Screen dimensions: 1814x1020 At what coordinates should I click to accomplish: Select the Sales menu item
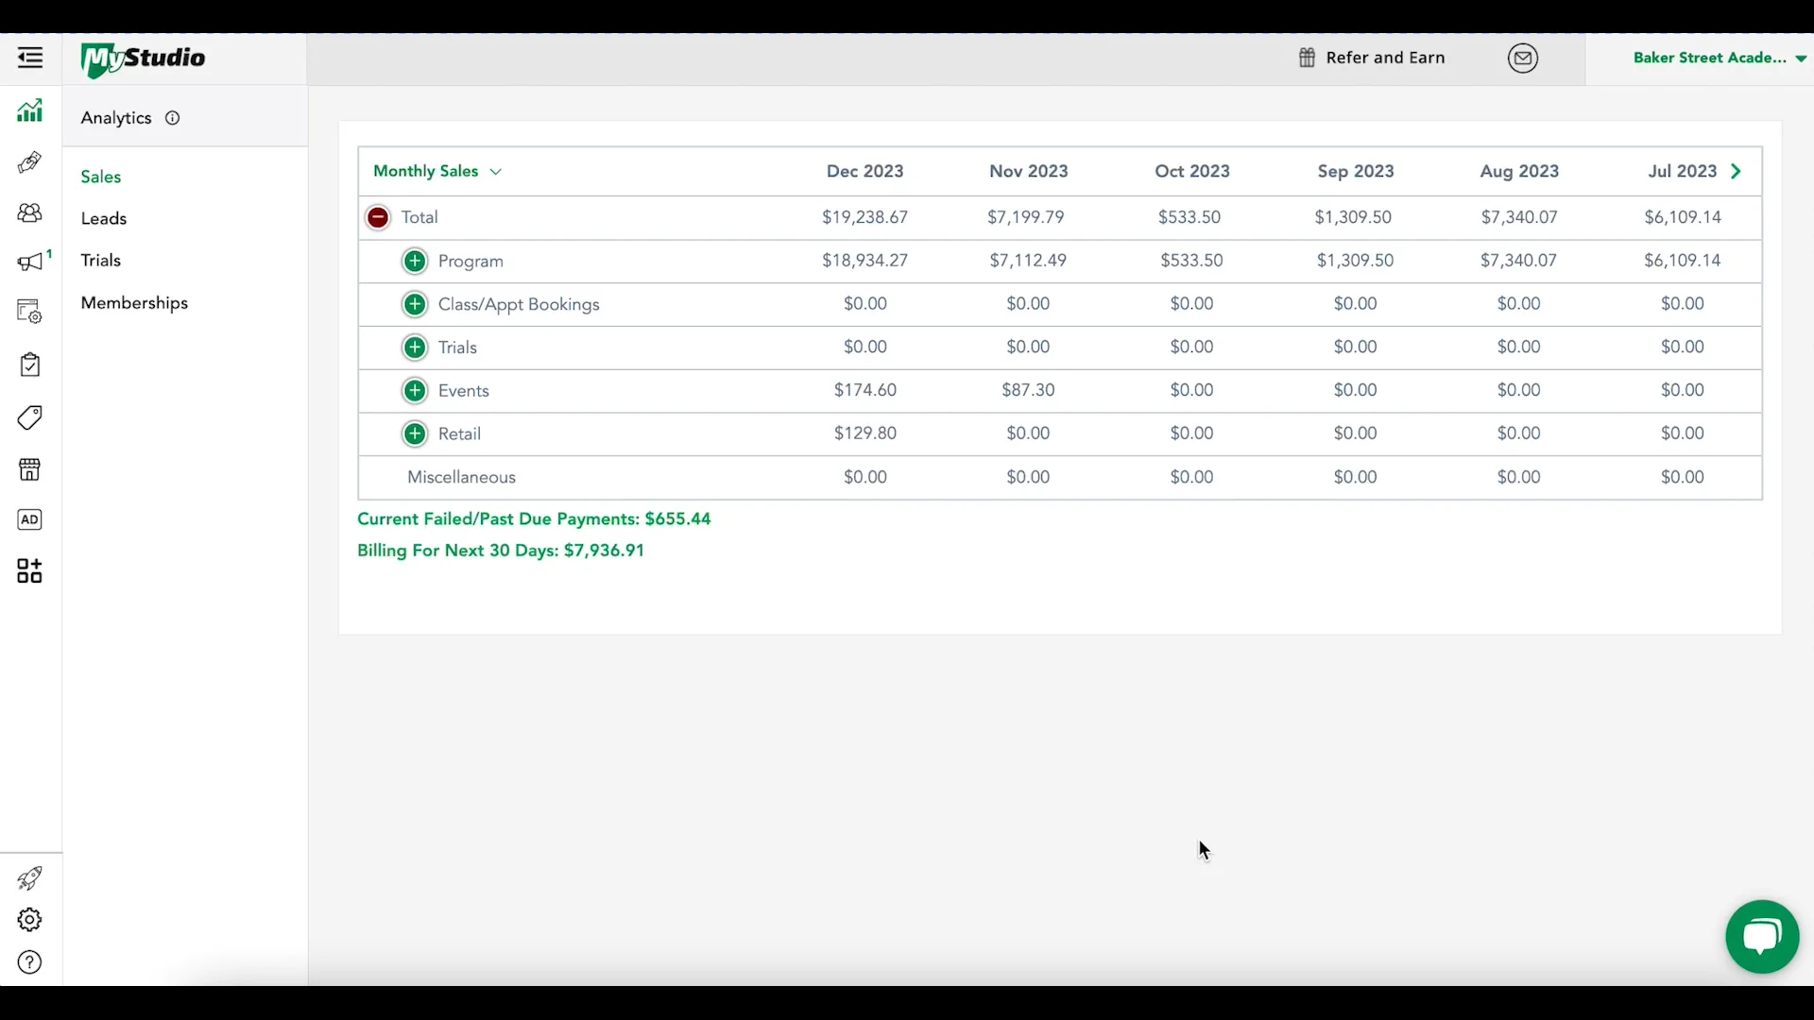click(101, 177)
